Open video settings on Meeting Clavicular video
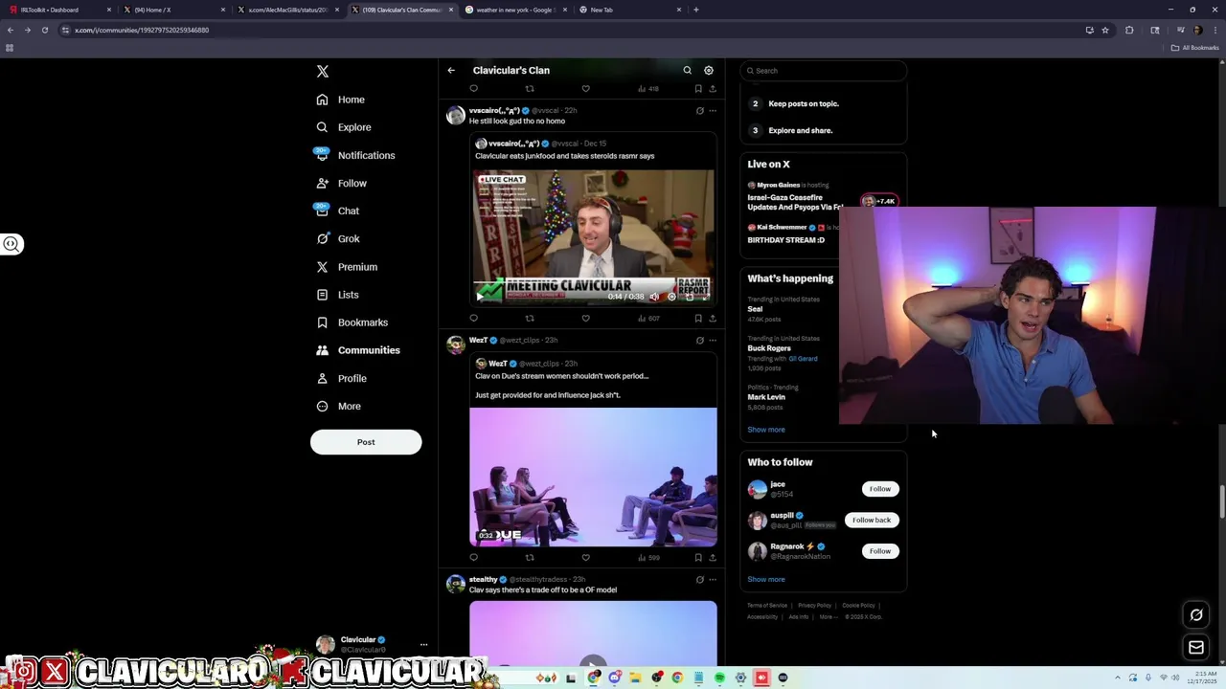Image resolution: width=1226 pixels, height=689 pixels. pyautogui.click(x=671, y=297)
